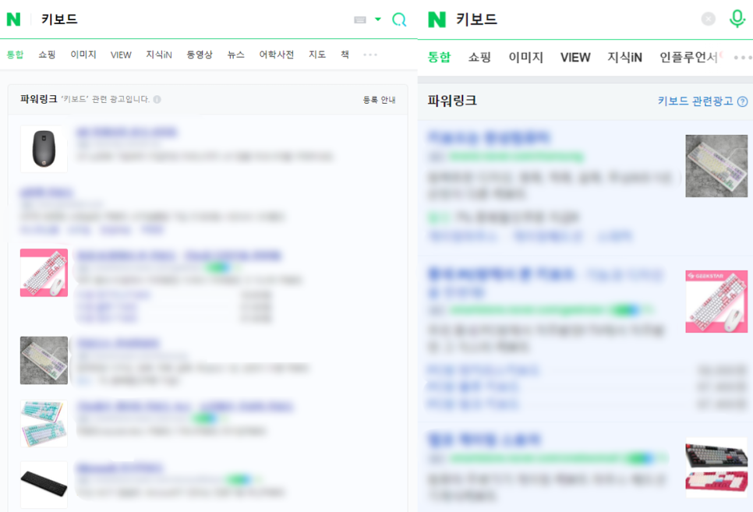Clear the mobile search field with X button
The image size is (753, 512).
708,19
